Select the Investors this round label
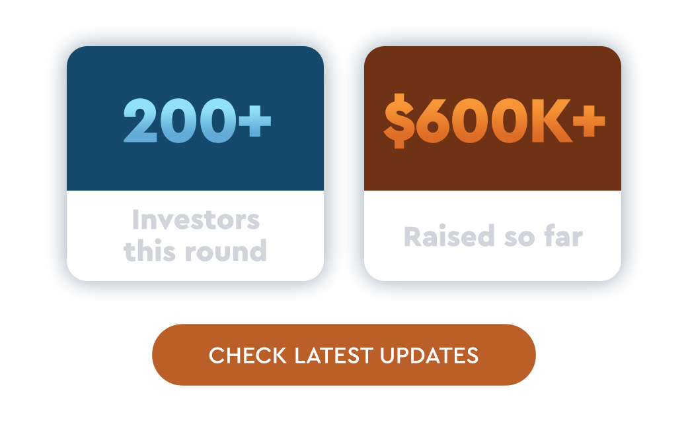 (195, 235)
